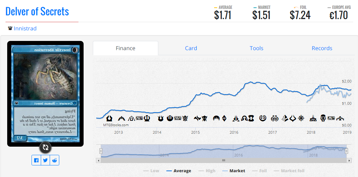
Task: Toggle the Average series in legend
Action: coord(179,171)
